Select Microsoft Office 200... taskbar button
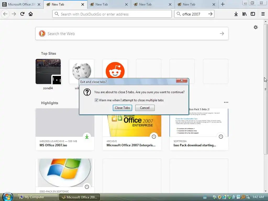 coord(80,197)
